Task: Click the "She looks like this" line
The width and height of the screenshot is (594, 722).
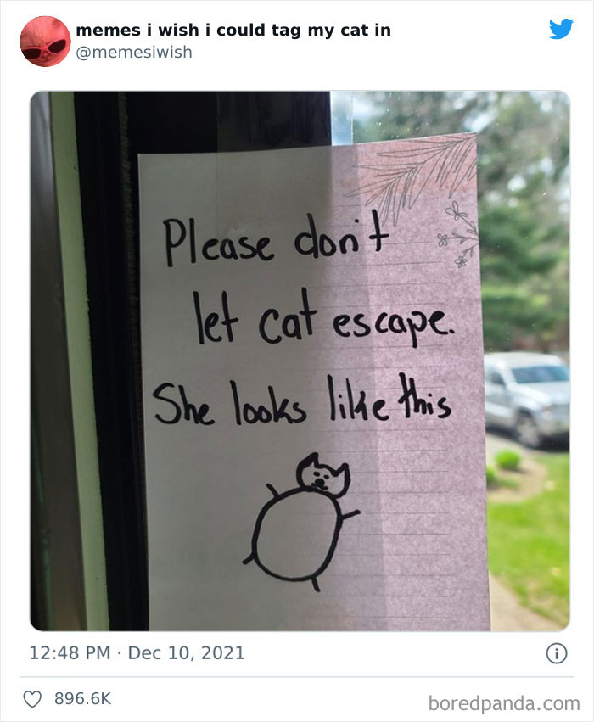Action: coord(303,400)
